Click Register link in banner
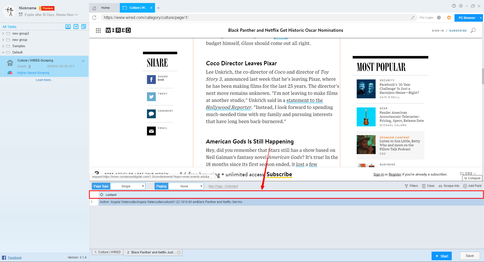 [395, 174]
